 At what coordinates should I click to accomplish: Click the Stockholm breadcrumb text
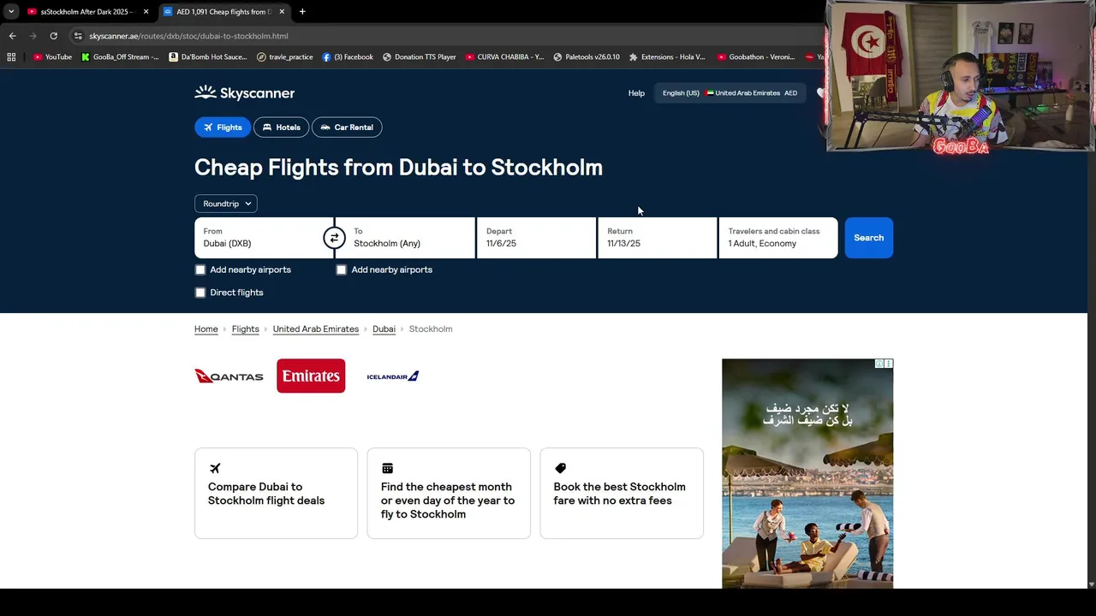point(431,329)
